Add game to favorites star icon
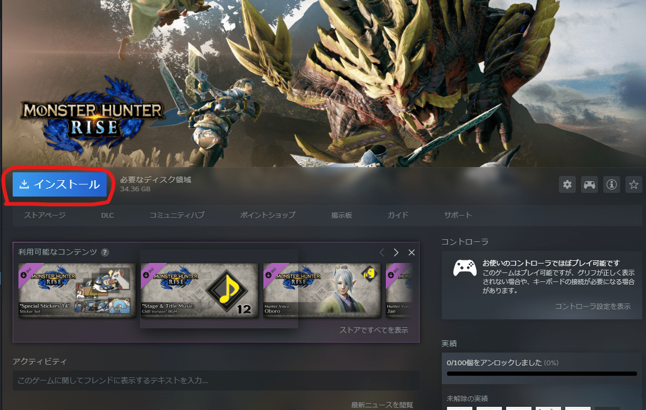This screenshot has height=410, width=646. tap(634, 184)
